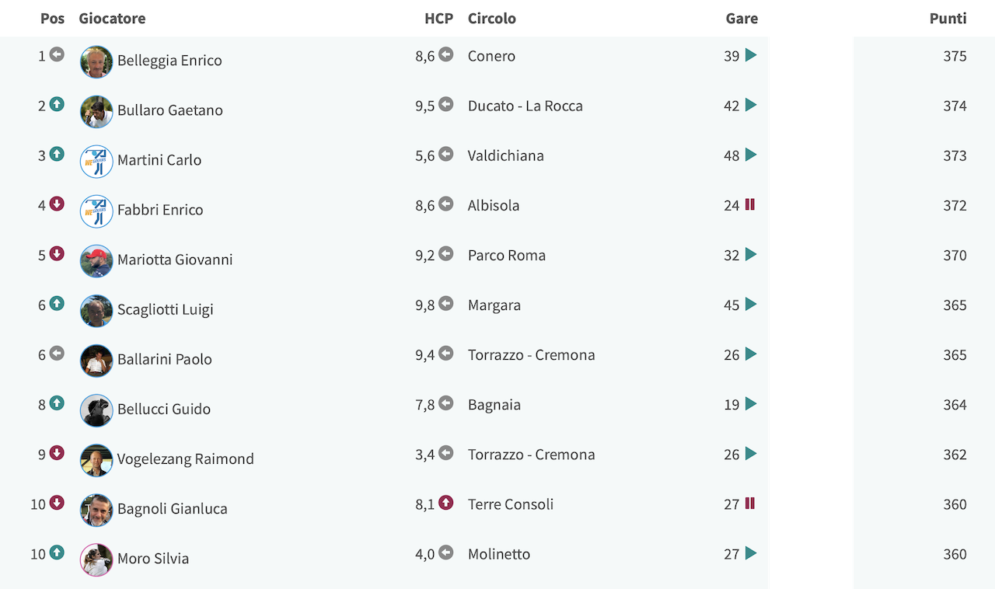Sort by the HCP column header
The width and height of the screenshot is (995, 589).
click(x=438, y=19)
